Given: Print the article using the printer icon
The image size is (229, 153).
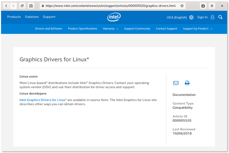Looking at the screenshot, I should 187,83.
